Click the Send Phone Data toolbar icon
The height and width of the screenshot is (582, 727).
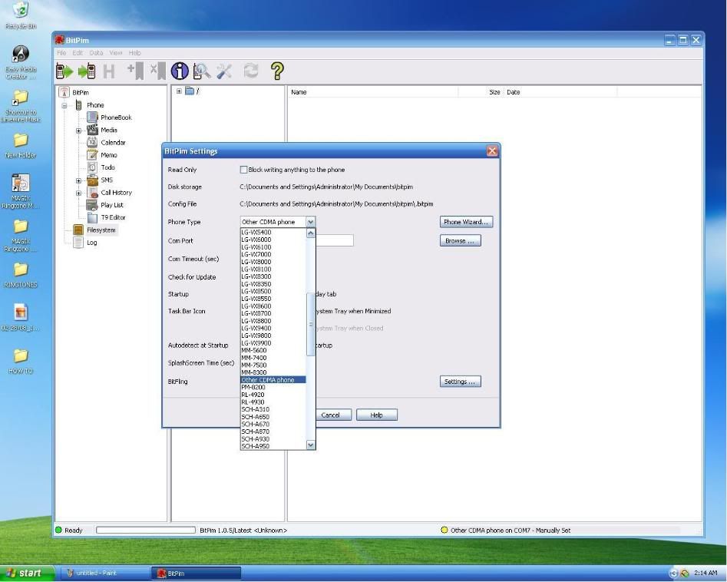pos(87,71)
